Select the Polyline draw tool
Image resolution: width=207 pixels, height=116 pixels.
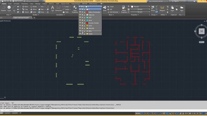click(3, 8)
